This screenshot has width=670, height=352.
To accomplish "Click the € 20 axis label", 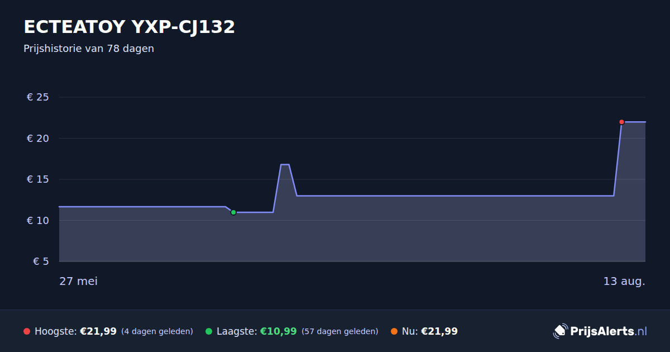I will pos(38,139).
